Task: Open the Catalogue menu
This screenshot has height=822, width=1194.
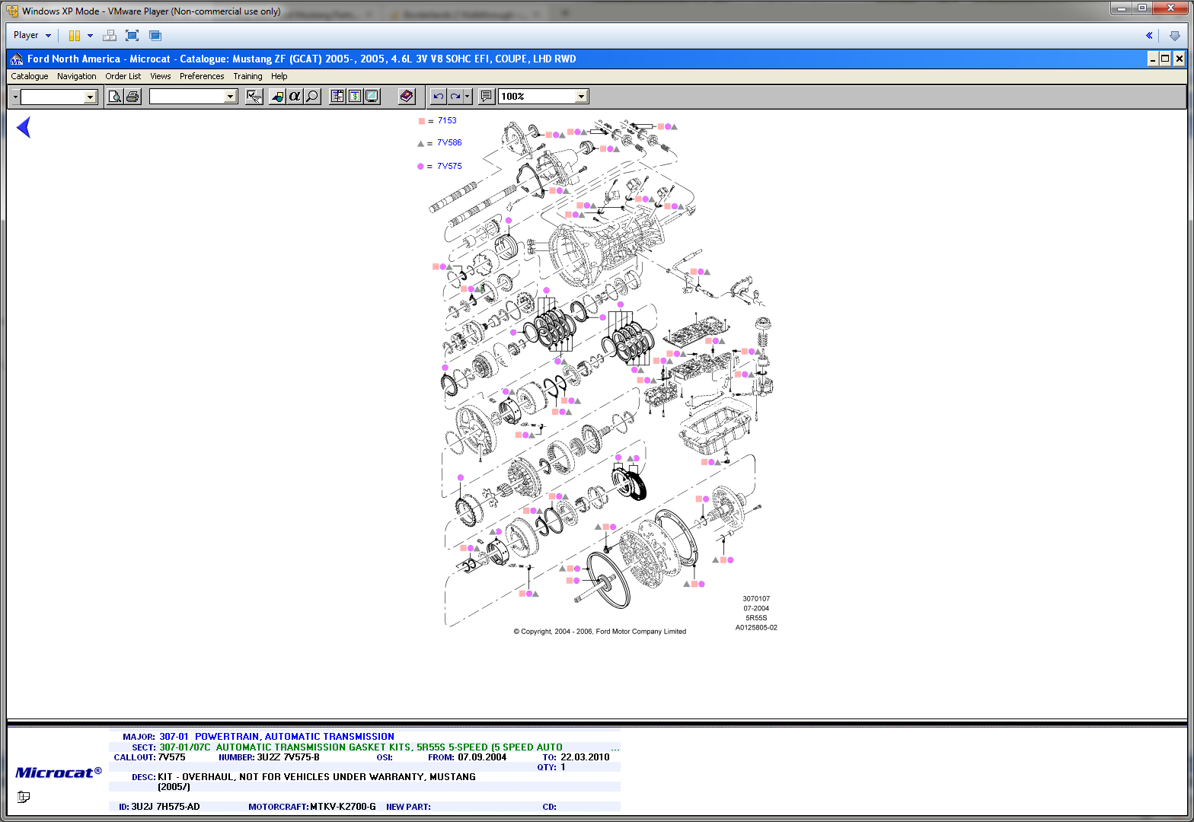Action: pyautogui.click(x=30, y=76)
